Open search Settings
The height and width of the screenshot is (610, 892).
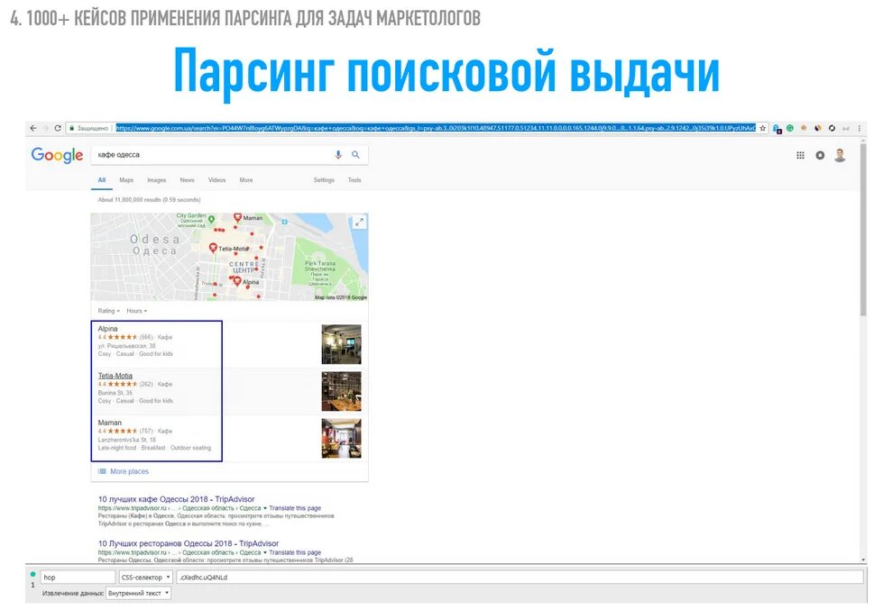click(x=324, y=180)
